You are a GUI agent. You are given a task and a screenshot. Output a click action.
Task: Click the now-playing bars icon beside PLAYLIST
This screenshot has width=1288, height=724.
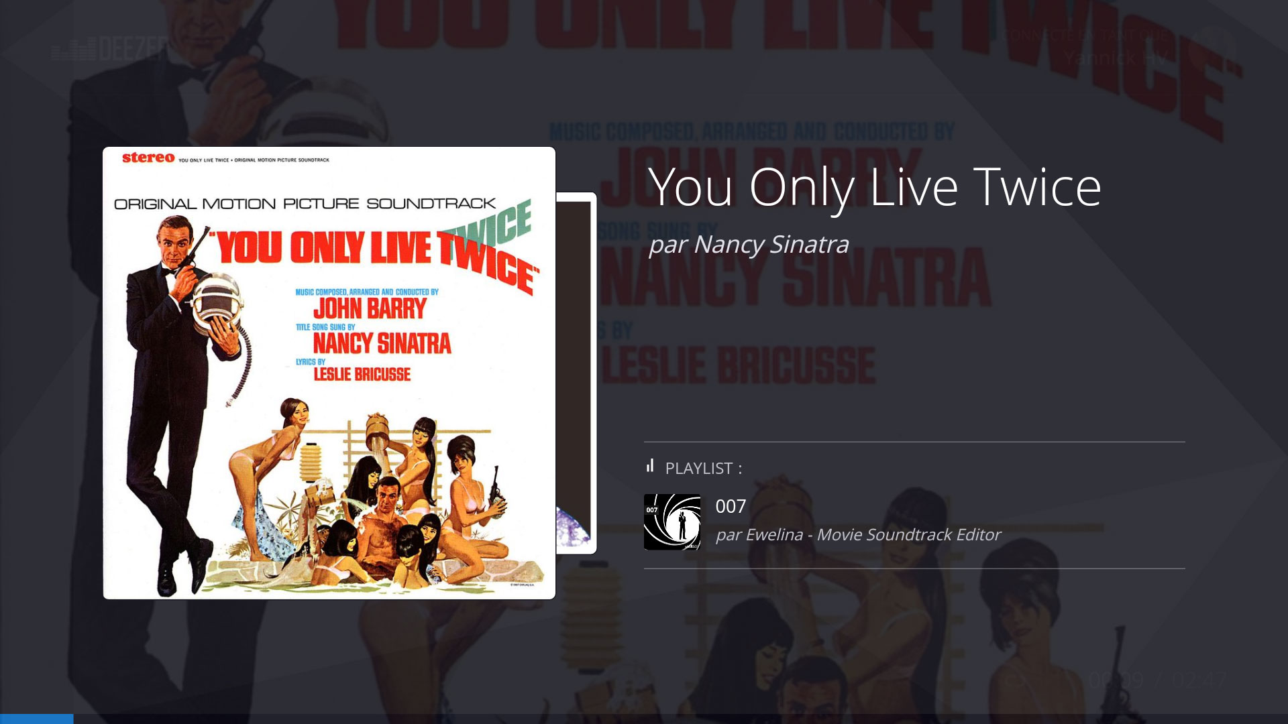(x=650, y=465)
